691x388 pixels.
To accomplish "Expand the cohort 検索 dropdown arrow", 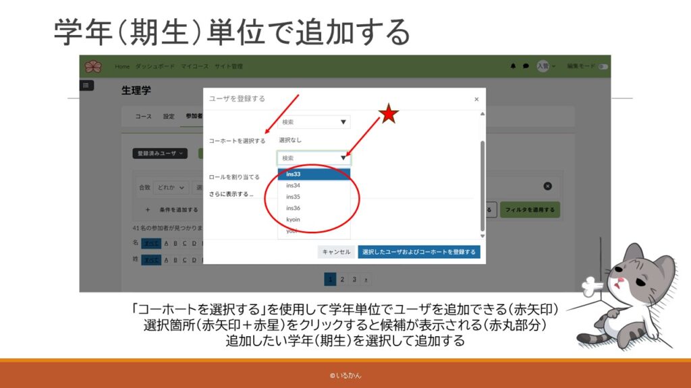I will (x=343, y=158).
